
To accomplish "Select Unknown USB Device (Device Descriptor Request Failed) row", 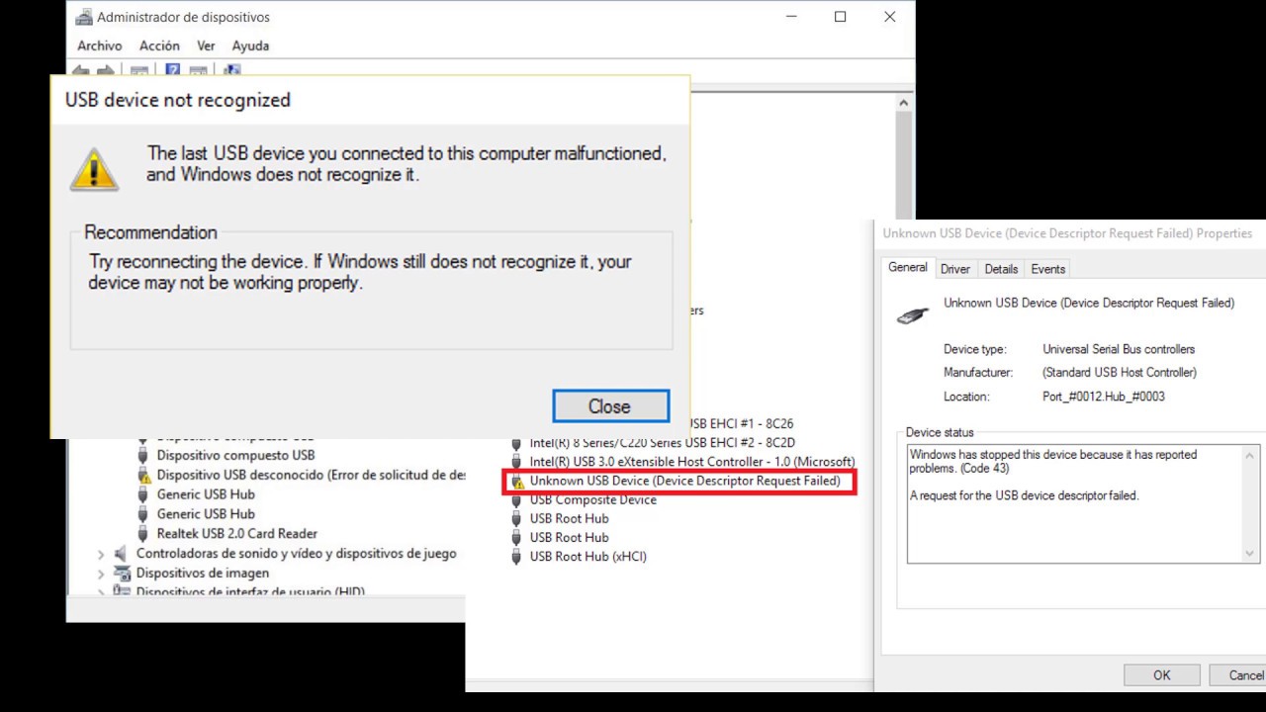I will [x=684, y=482].
